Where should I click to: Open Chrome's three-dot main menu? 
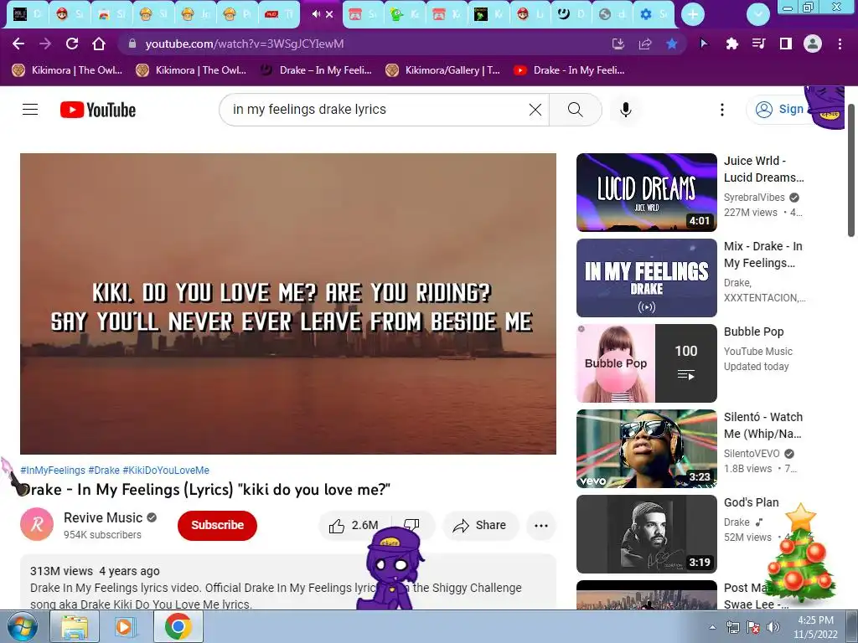(x=840, y=44)
